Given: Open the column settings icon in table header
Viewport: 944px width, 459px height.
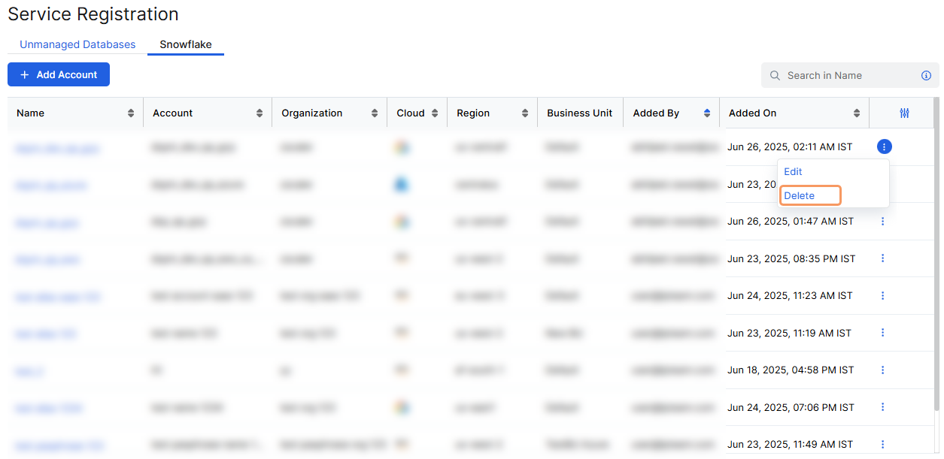Looking at the screenshot, I should point(904,113).
